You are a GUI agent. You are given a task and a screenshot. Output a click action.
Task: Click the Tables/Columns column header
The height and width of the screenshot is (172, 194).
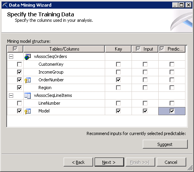point(64,49)
